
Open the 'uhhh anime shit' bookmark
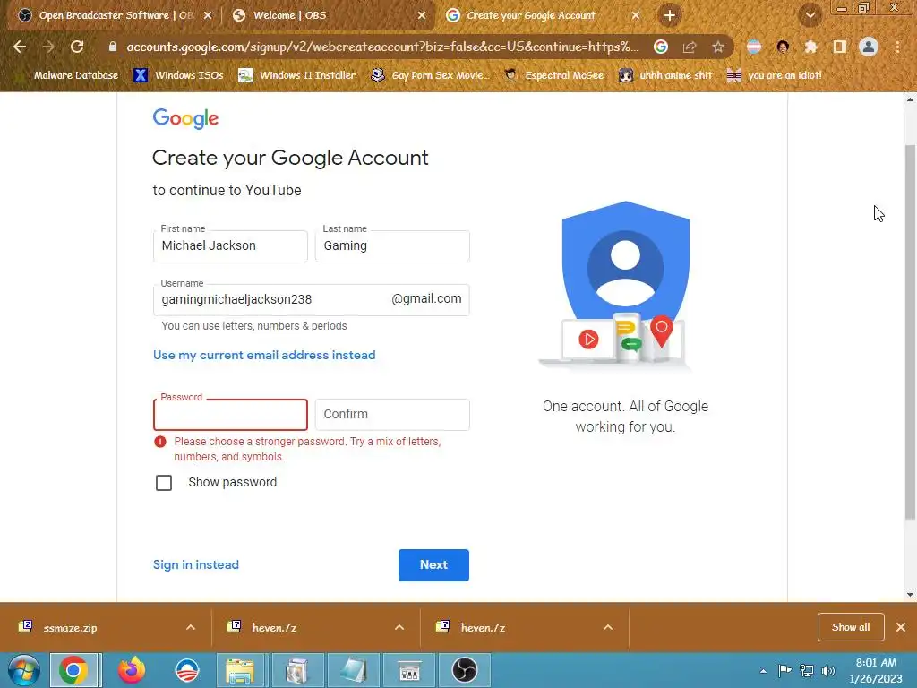(x=666, y=75)
